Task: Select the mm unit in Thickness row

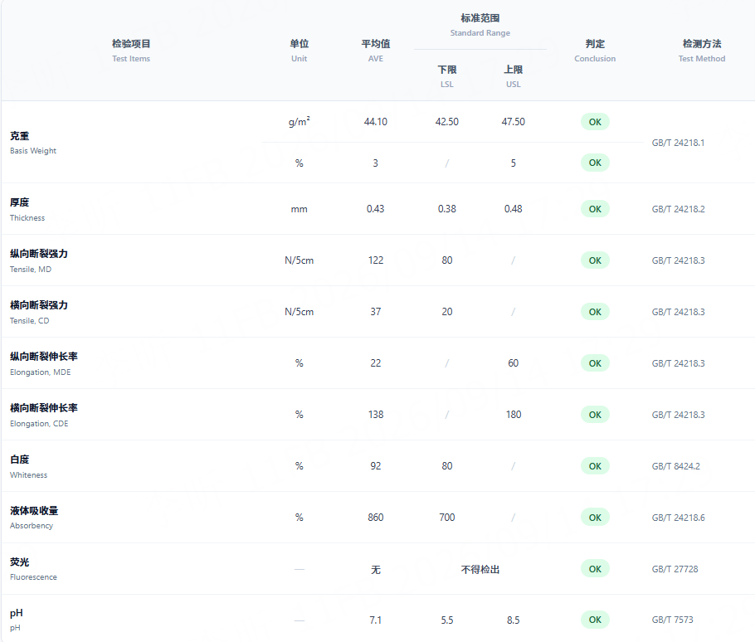Action: [299, 209]
